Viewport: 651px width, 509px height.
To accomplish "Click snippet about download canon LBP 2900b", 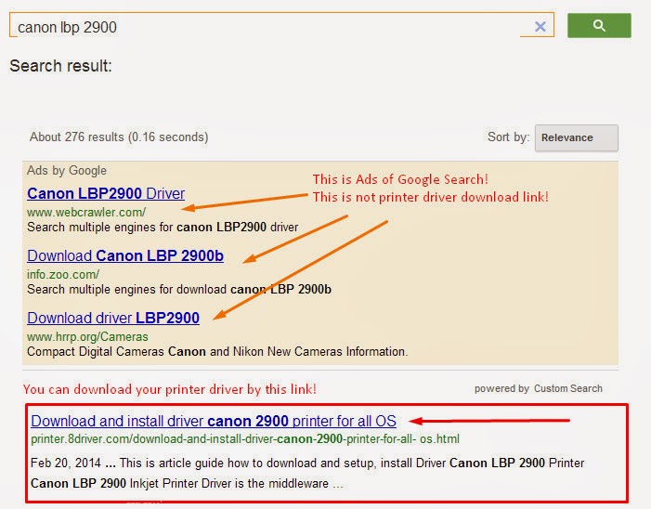I will click(179, 290).
